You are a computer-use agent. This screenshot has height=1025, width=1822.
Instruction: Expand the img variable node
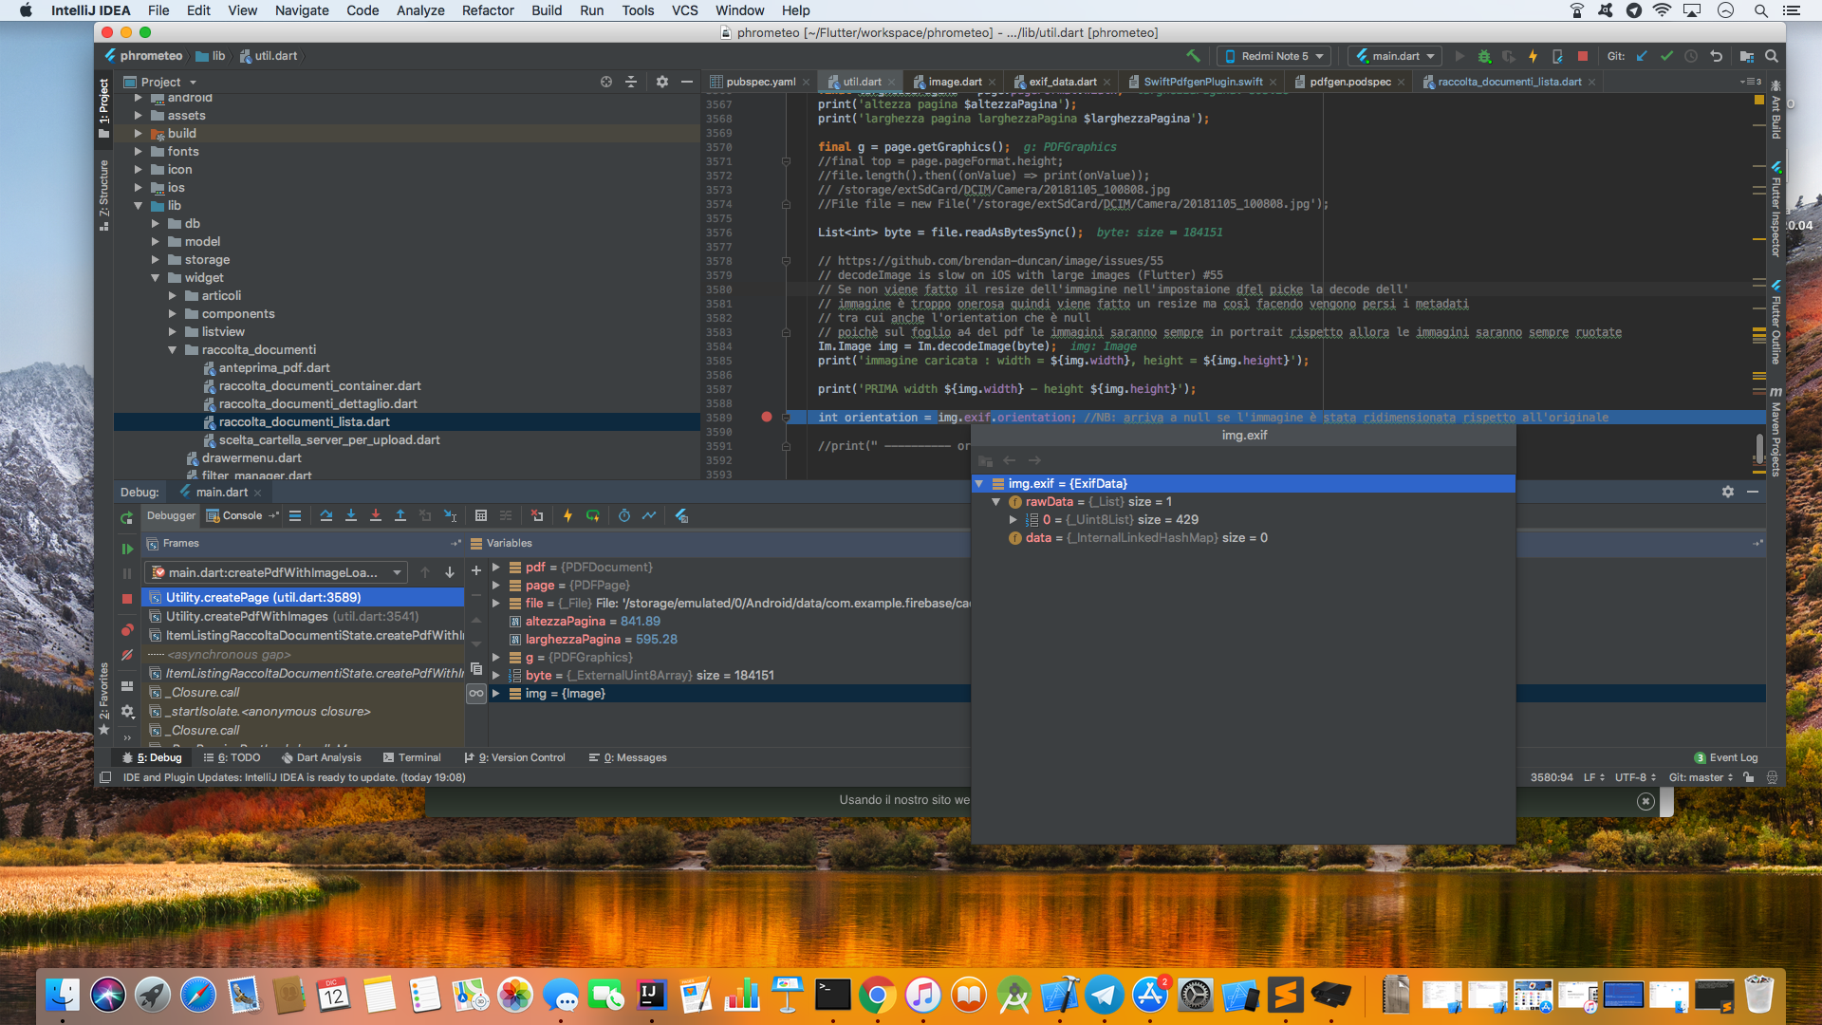pos(495,694)
